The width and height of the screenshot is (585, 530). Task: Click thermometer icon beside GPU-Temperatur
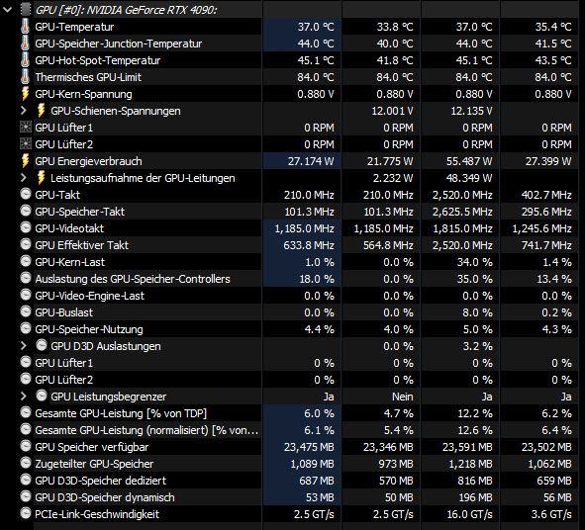(x=25, y=27)
